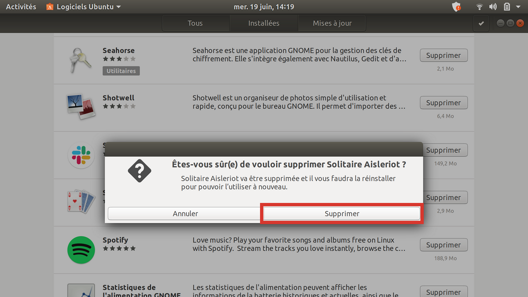Image resolution: width=528 pixels, height=297 pixels.
Task: Click the 188,9 Mo size label
Action: pos(445,258)
